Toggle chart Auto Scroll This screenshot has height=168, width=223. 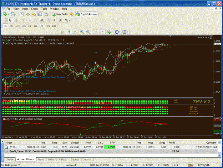pos(96,32)
